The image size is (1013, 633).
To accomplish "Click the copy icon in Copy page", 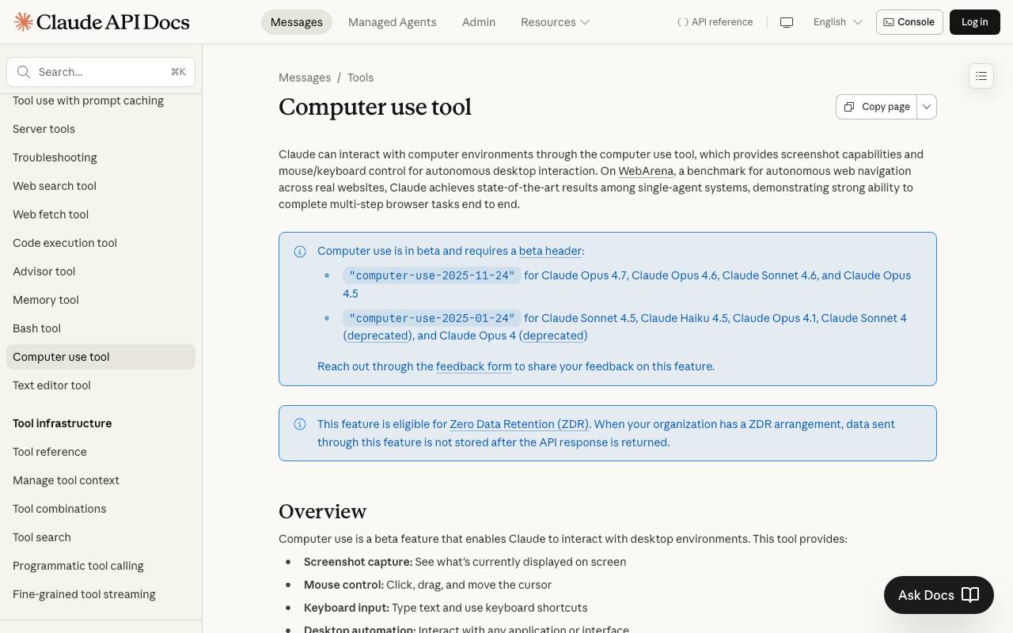I will click(x=849, y=107).
